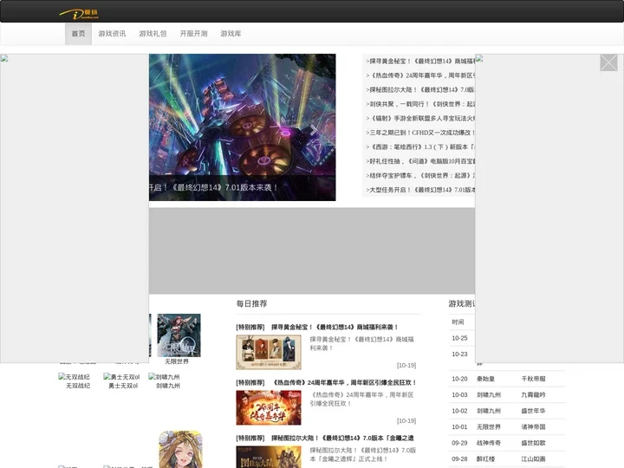Close the right floating ad panel
This screenshot has height=468, width=624.
coord(608,63)
